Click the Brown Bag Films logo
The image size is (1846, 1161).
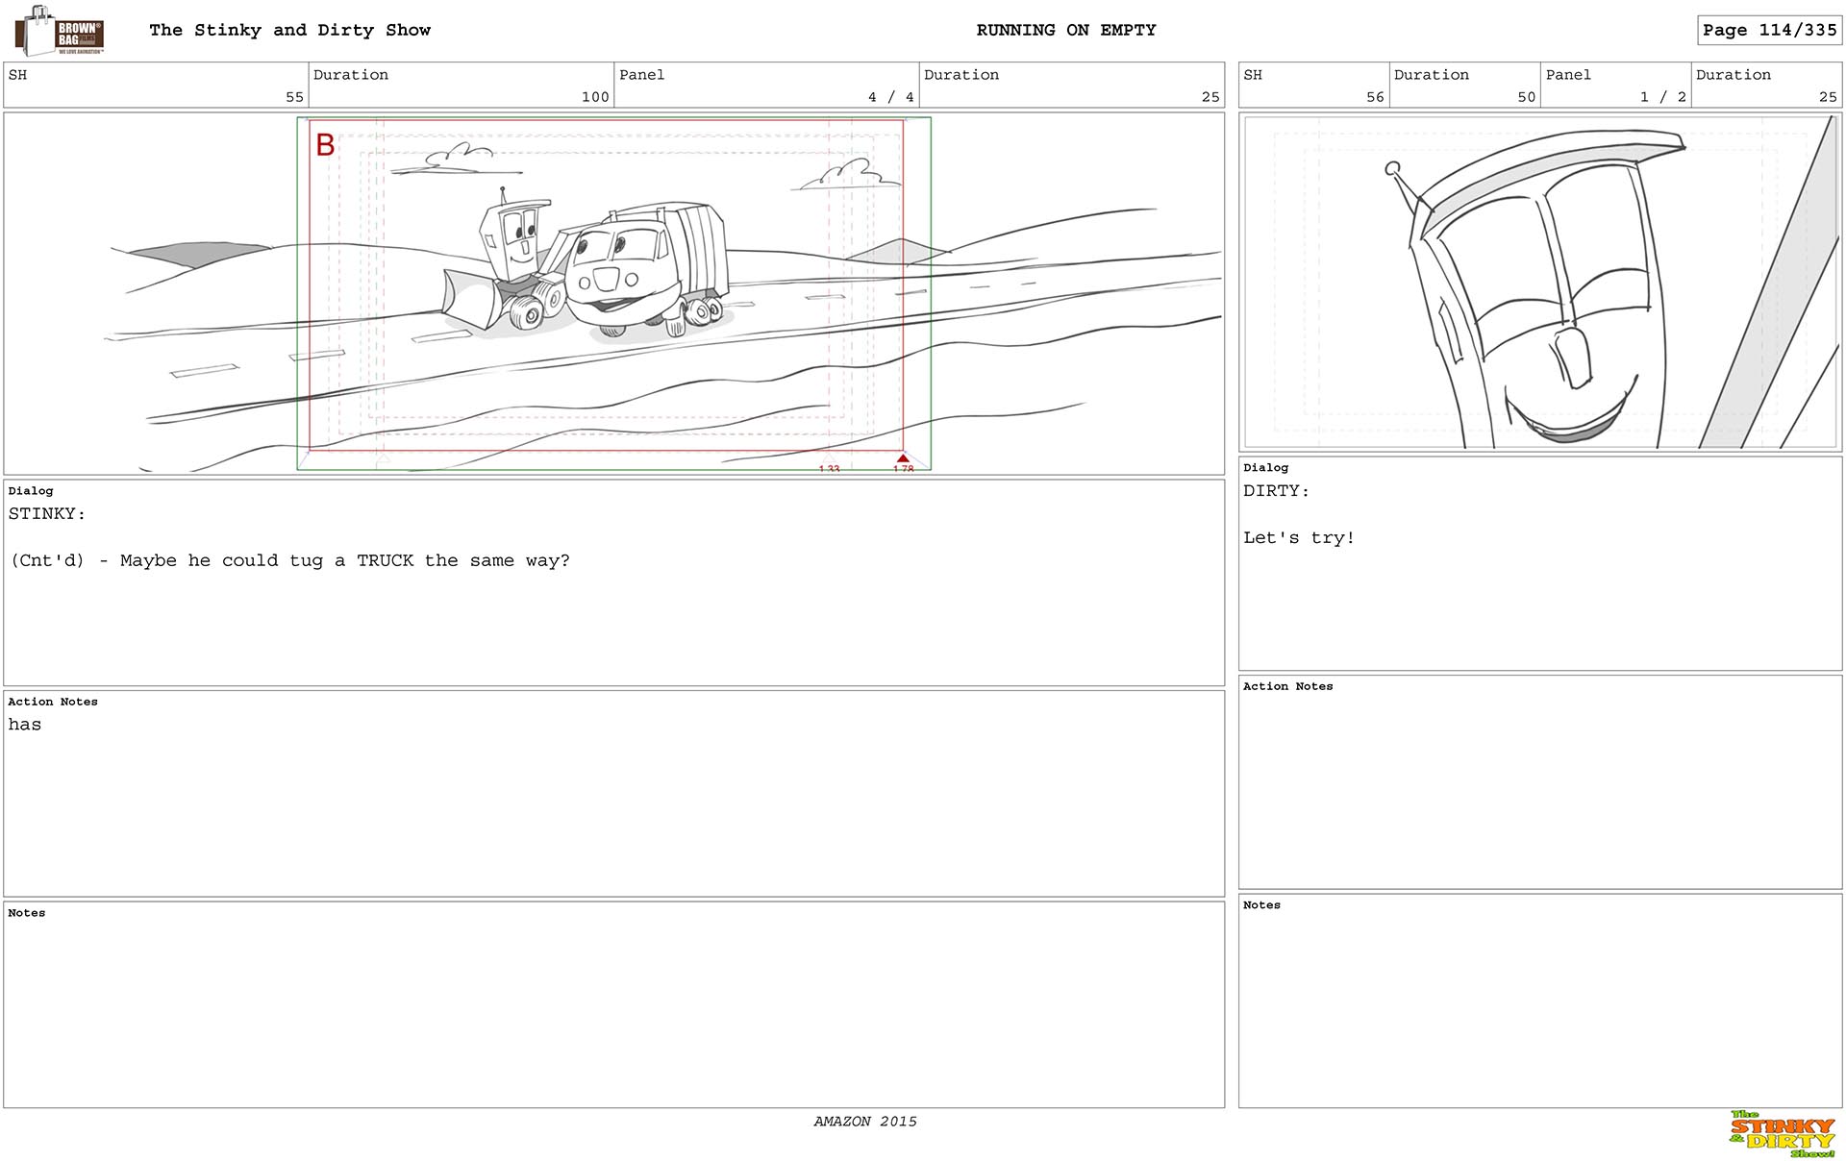pyautogui.click(x=60, y=31)
